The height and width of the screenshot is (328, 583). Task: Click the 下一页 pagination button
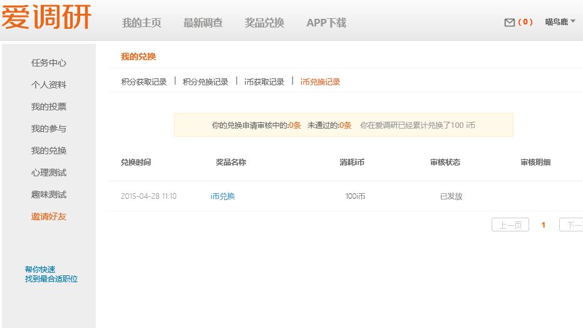pyautogui.click(x=571, y=225)
